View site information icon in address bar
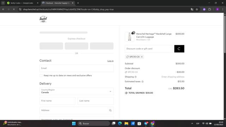 [20, 10]
